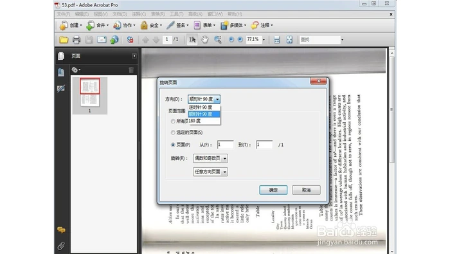Close the 旋转页面 dialog
This screenshot has width=450, height=254.
(x=319, y=81)
